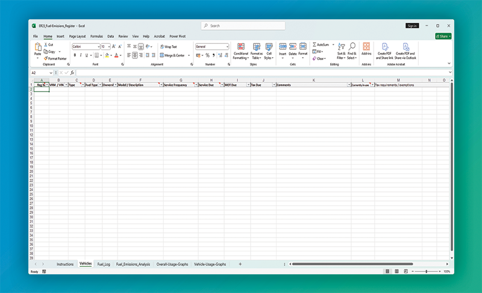Switch to the Fuel_Log sheet tab

104,264
